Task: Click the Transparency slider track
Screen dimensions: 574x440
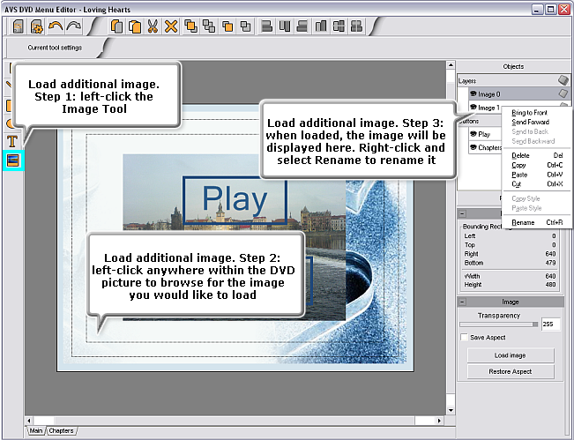Action: click(498, 324)
